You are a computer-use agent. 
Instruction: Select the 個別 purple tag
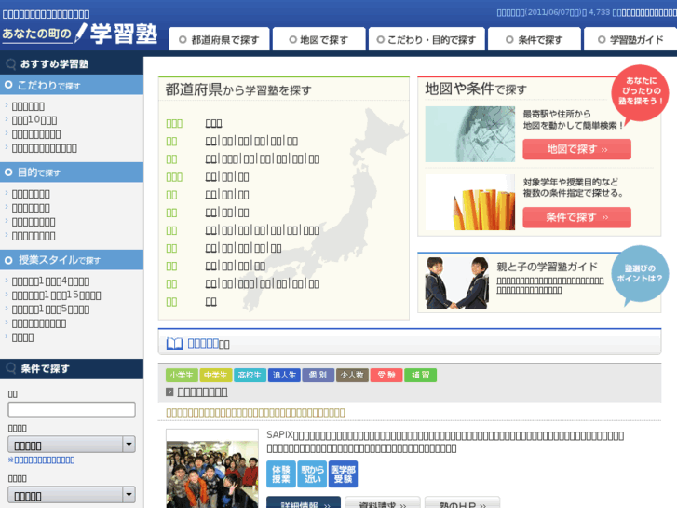click(318, 375)
